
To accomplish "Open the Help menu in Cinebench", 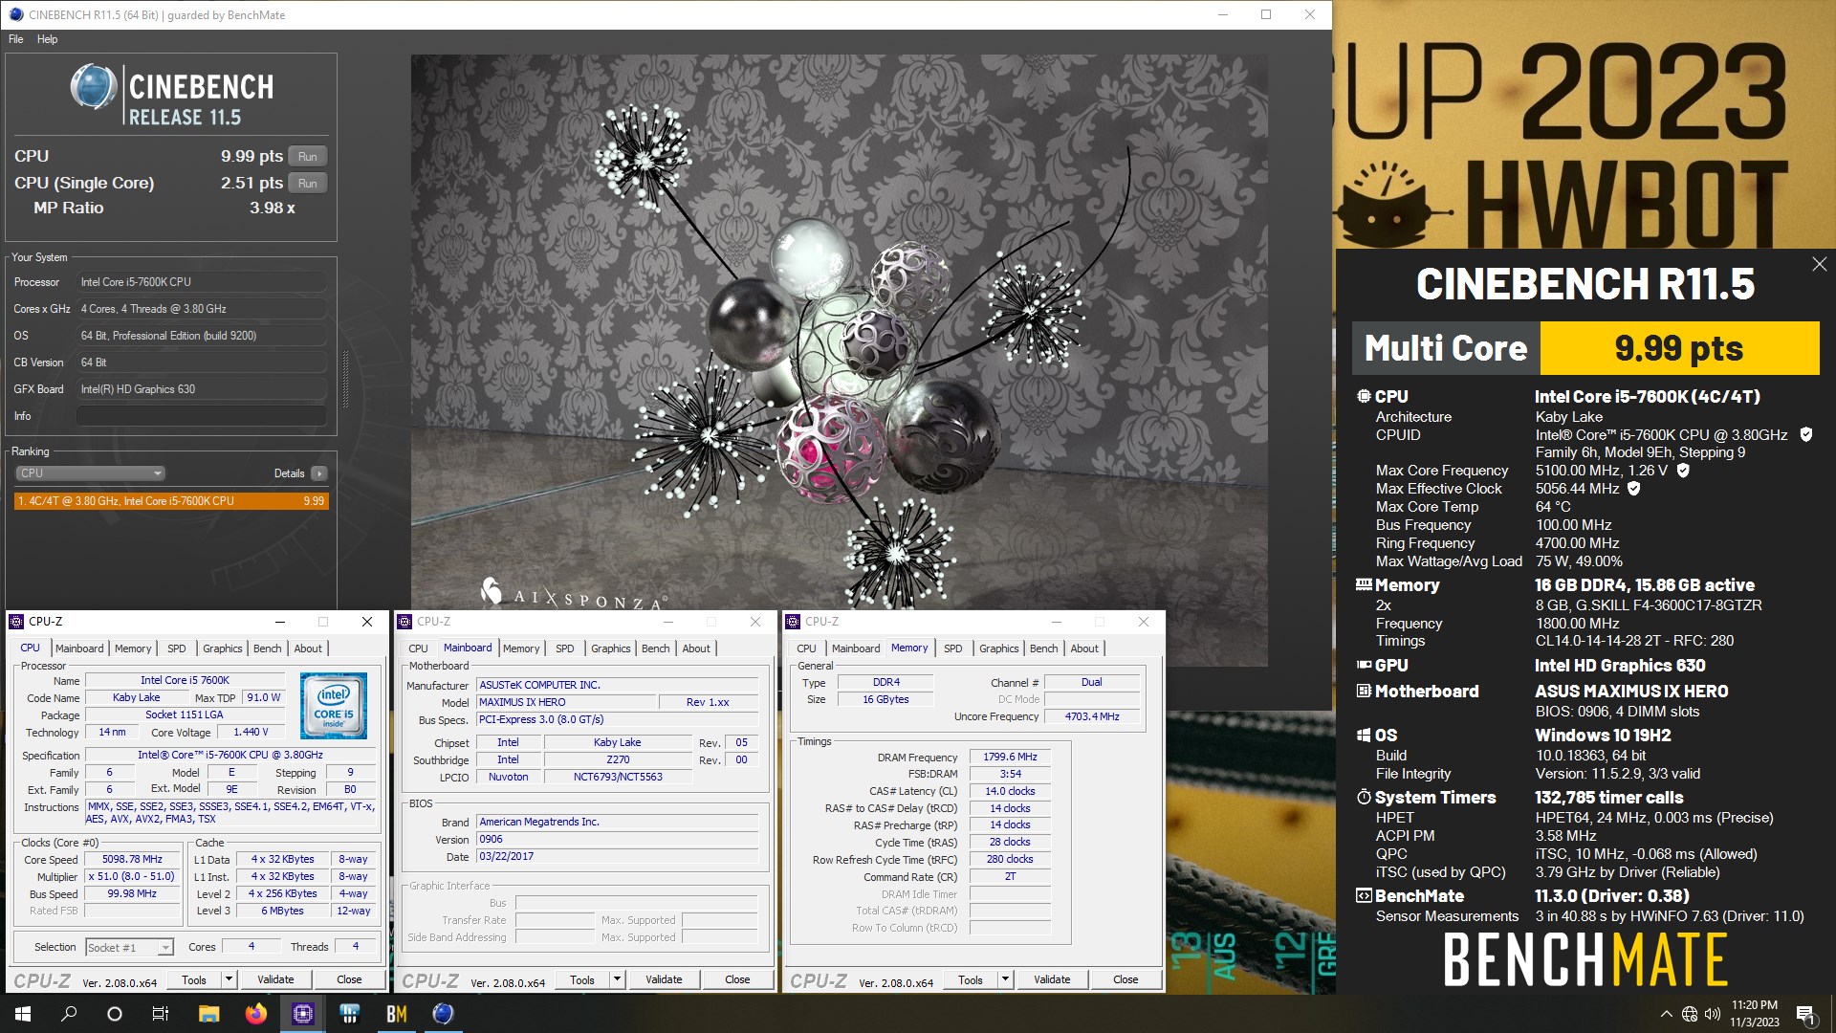I will [x=48, y=39].
